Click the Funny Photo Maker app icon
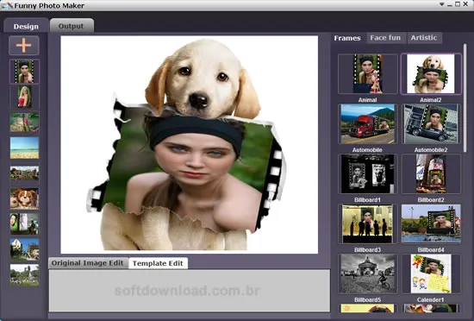This screenshot has height=321, width=474. pos(7,5)
